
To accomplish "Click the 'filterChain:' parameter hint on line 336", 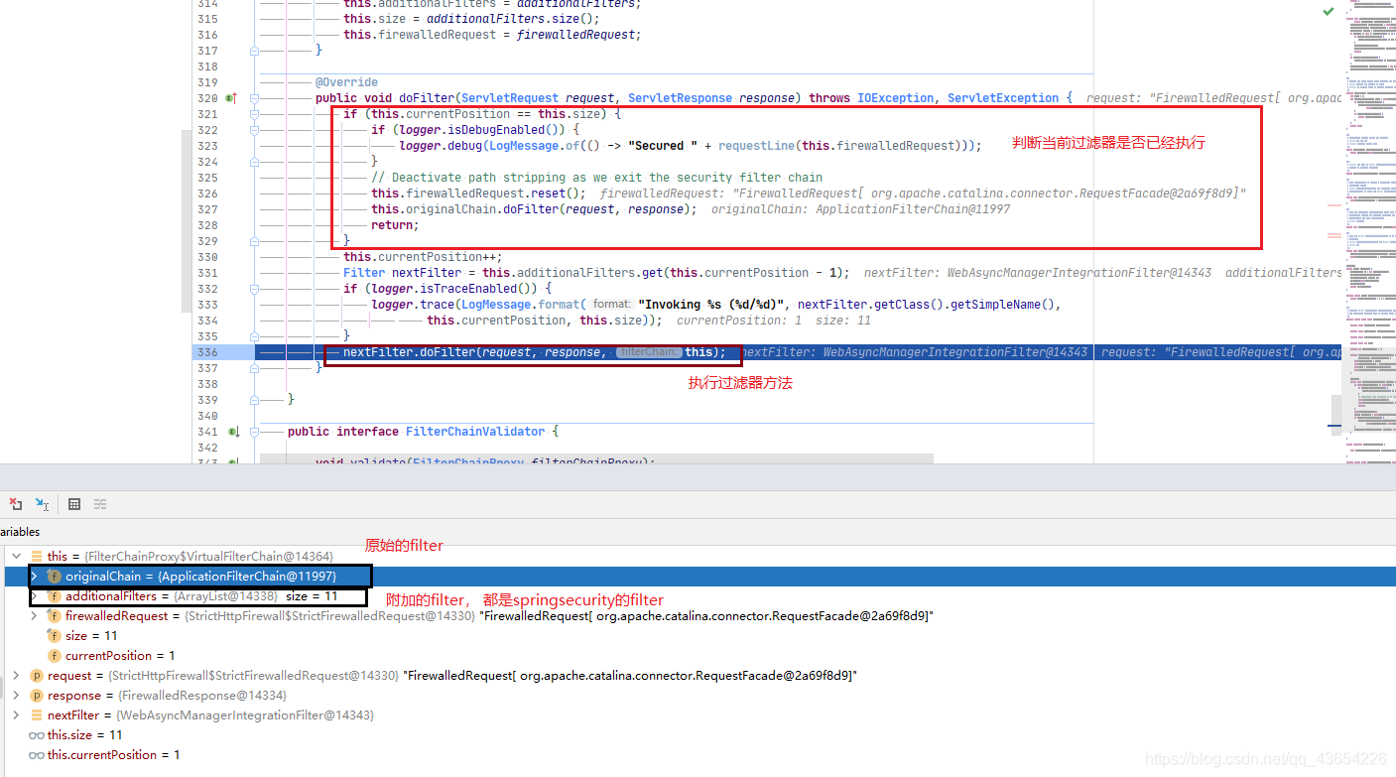I will click(x=649, y=352).
